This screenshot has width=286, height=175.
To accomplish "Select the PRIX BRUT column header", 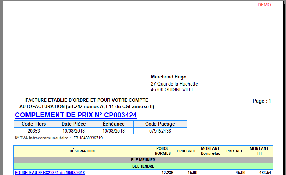I will click(x=186, y=151).
